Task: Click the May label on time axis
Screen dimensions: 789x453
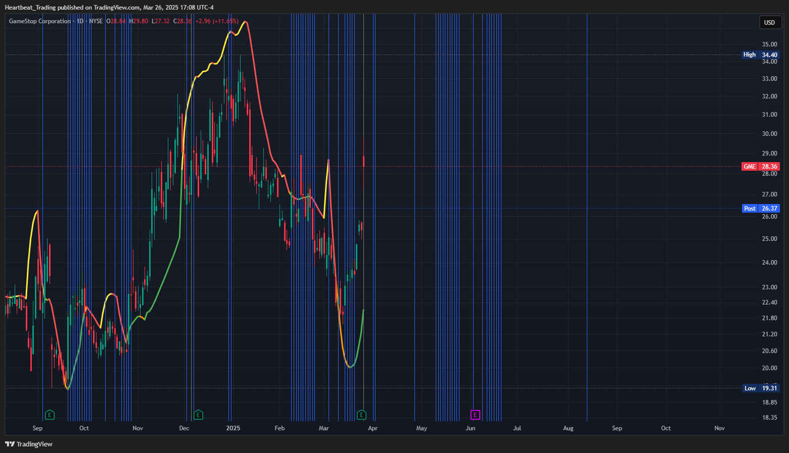Action: [422, 428]
